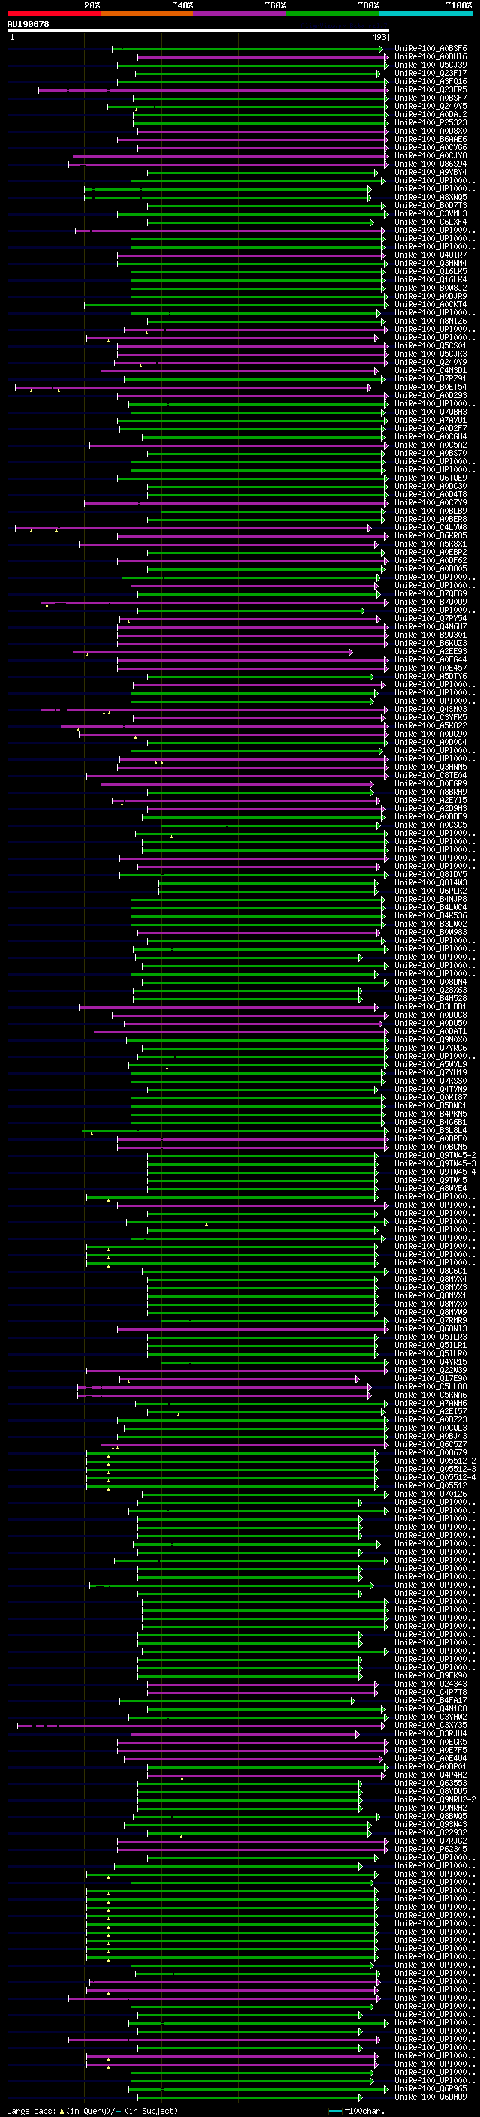Open the UniRef100_C4LVW8 entry
Viewport: 480px width, 2117px height.
click(x=430, y=528)
